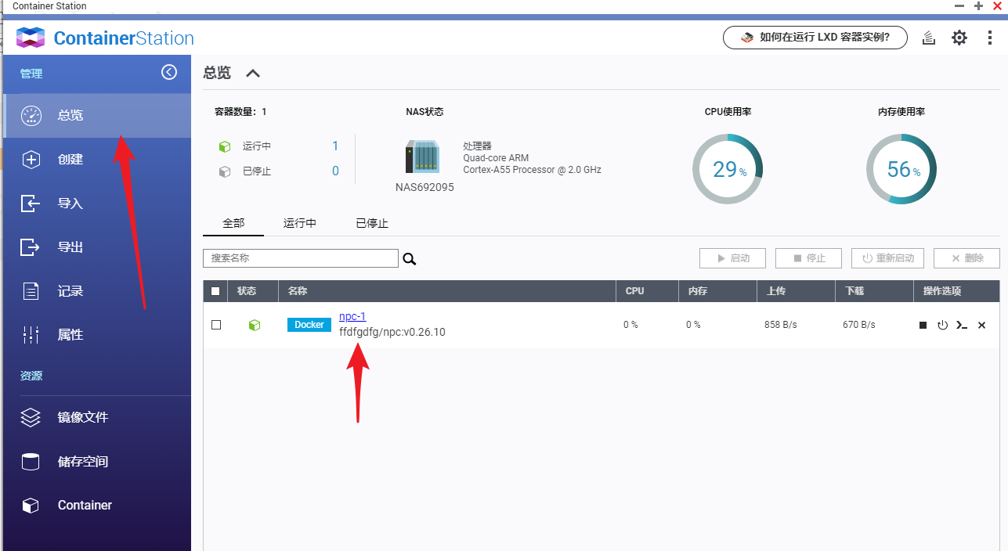Click the 670 B/s download value

click(x=859, y=325)
